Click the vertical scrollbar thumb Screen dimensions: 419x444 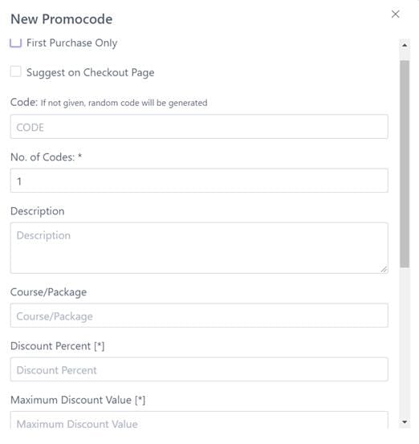(405, 164)
